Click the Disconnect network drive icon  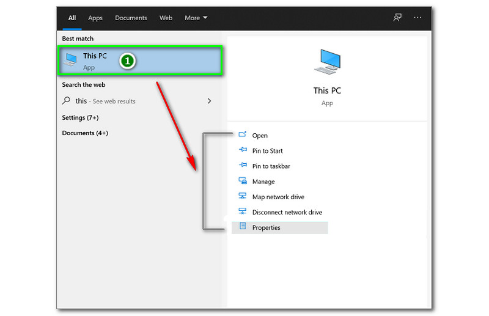242,212
